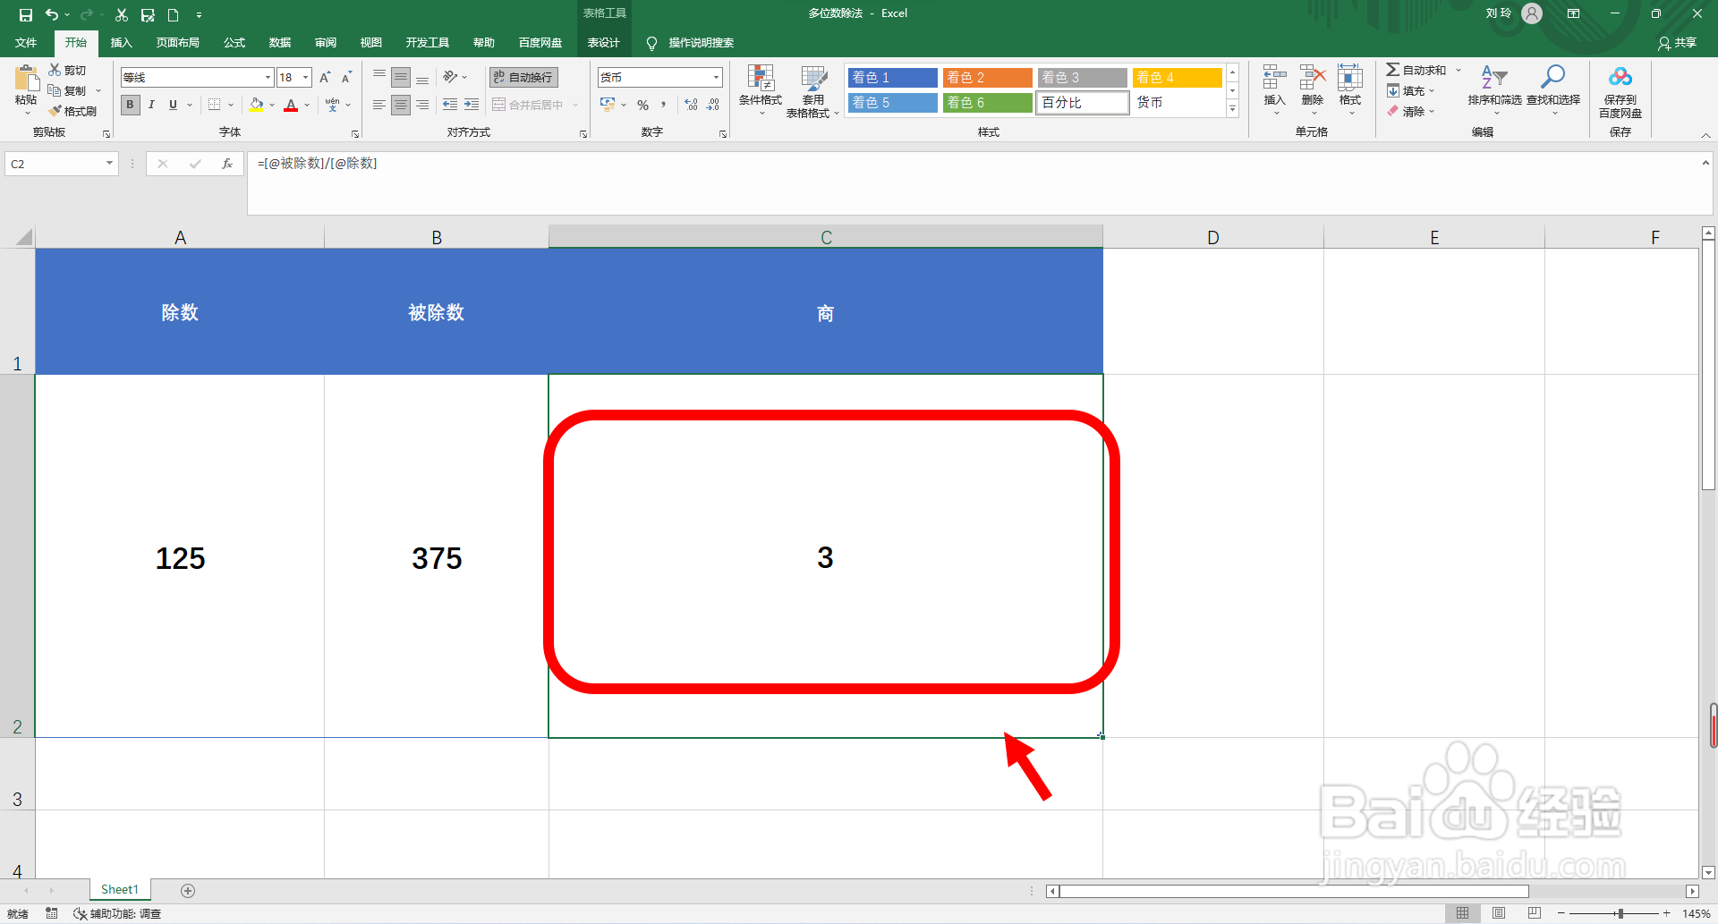
Task: Open the font size dropdown showing 18
Action: point(306,78)
